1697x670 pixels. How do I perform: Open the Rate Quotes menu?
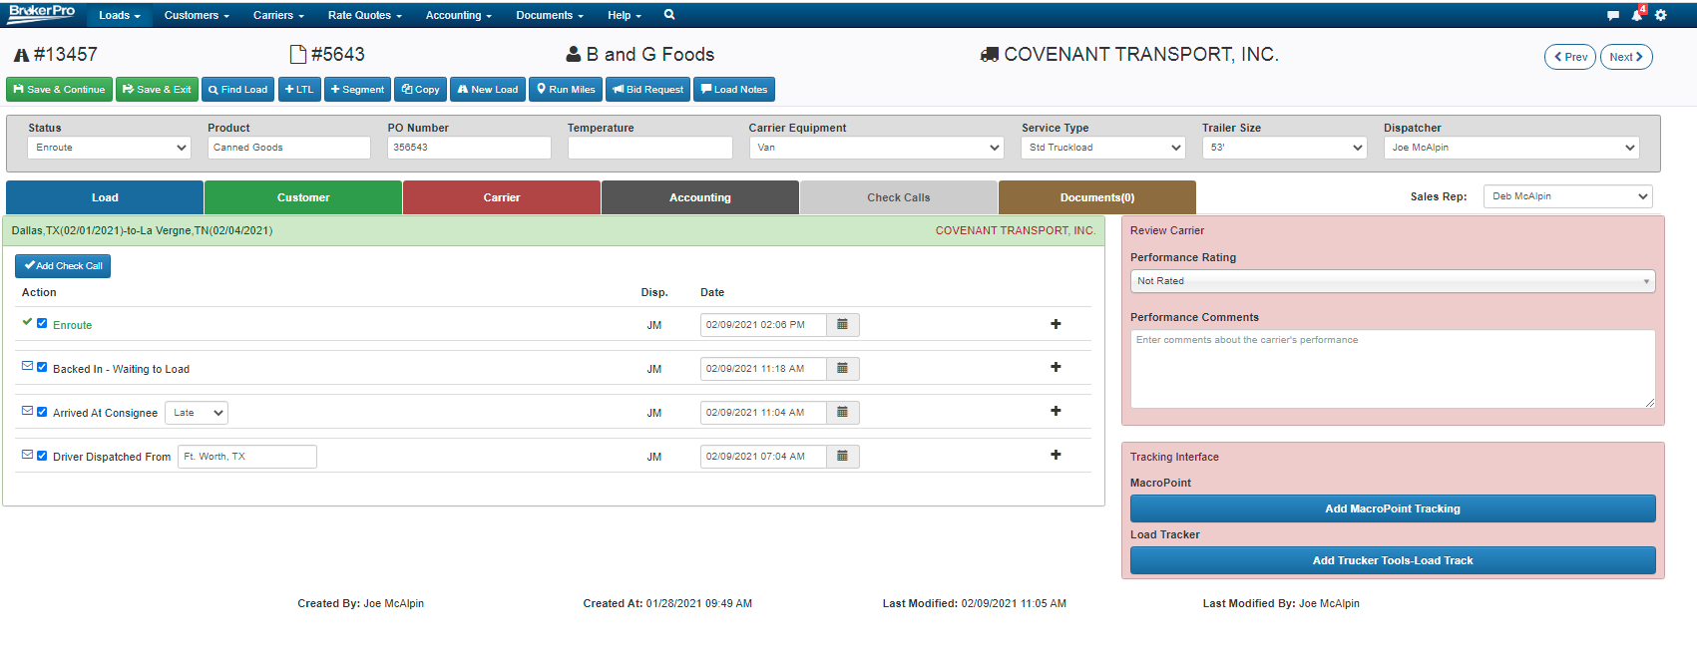365,15
